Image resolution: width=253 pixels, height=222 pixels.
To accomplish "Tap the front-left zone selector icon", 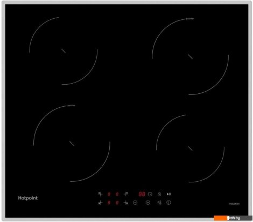I will pyautogui.click(x=100, y=203).
